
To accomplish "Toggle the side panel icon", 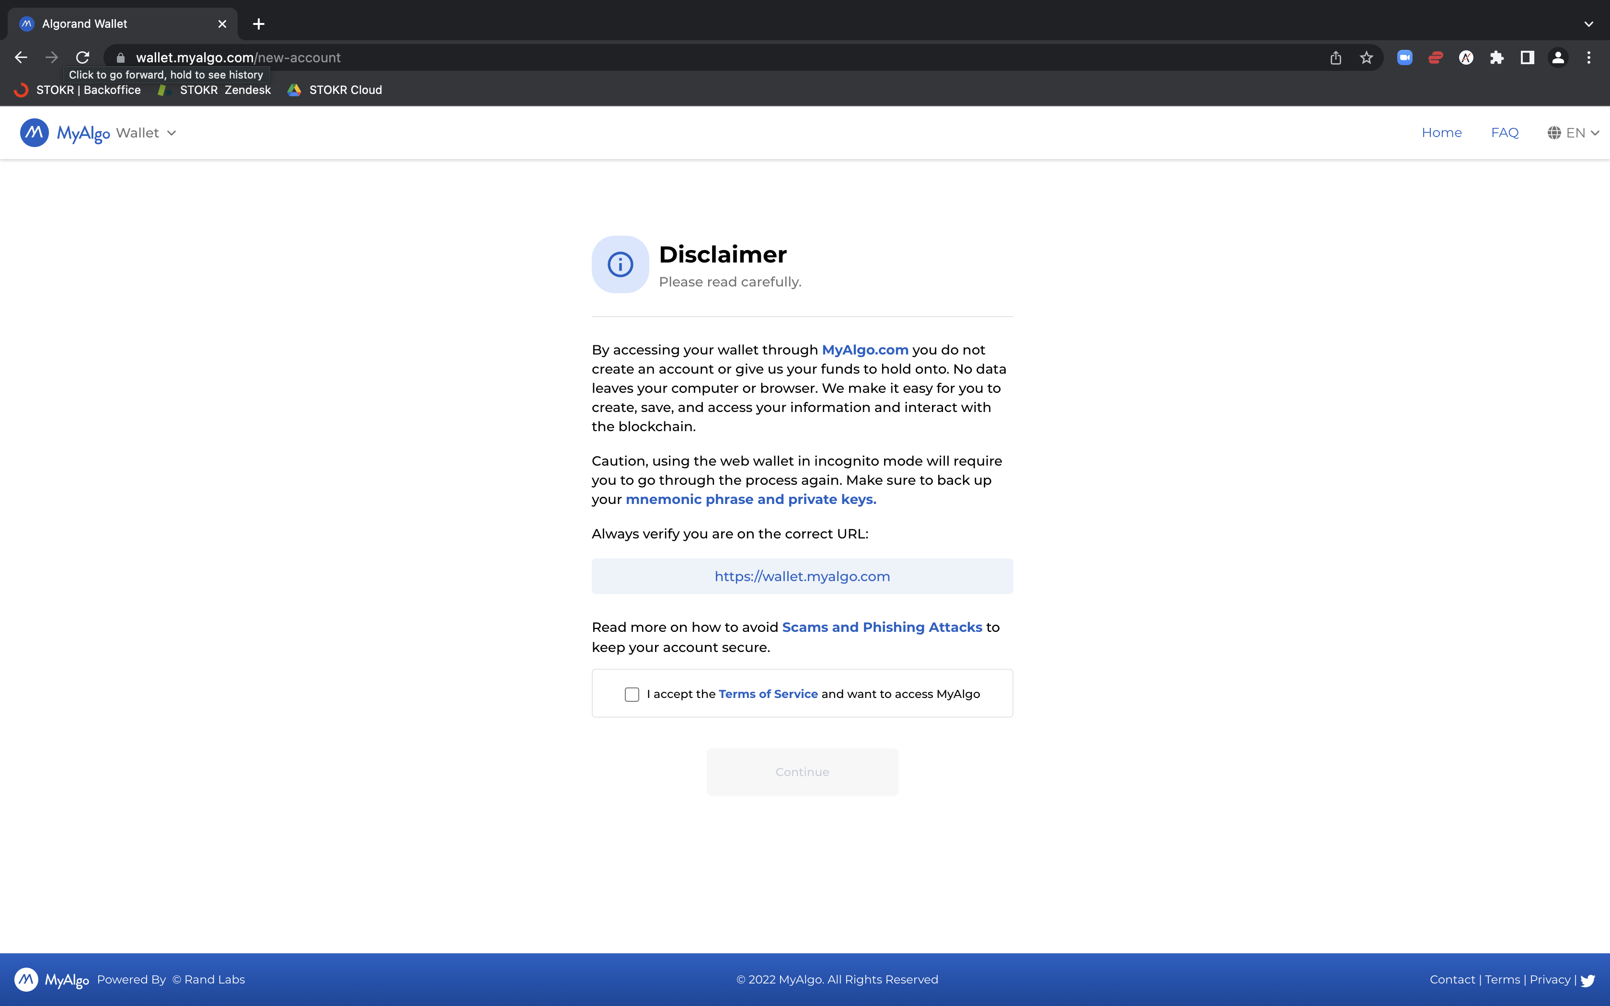I will point(1528,58).
